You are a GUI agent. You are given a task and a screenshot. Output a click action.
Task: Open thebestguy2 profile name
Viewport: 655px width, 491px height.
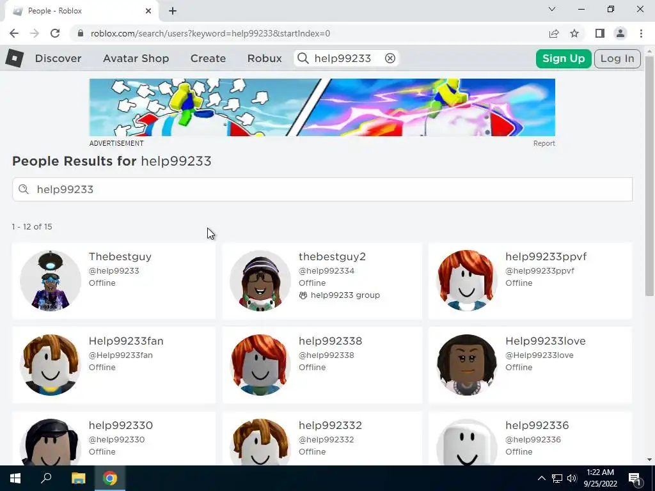(332, 256)
